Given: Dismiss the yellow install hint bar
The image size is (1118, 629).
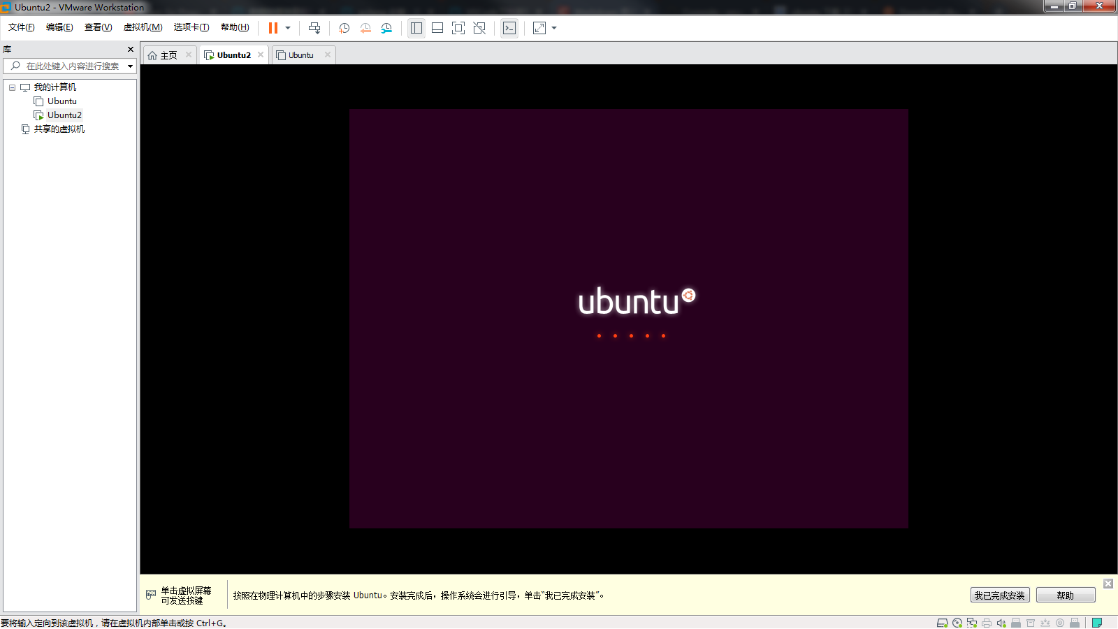Looking at the screenshot, I should click(x=1108, y=584).
